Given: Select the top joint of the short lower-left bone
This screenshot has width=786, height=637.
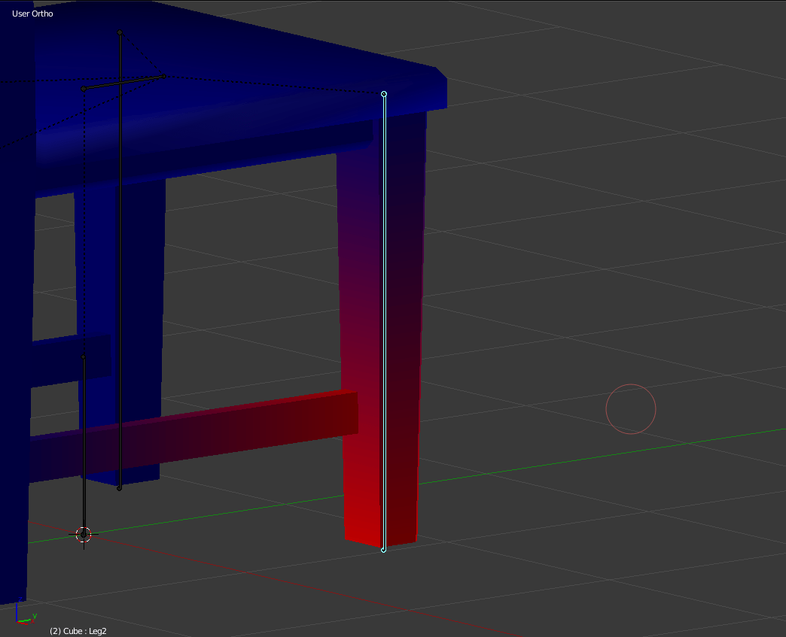Looking at the screenshot, I should tap(84, 357).
